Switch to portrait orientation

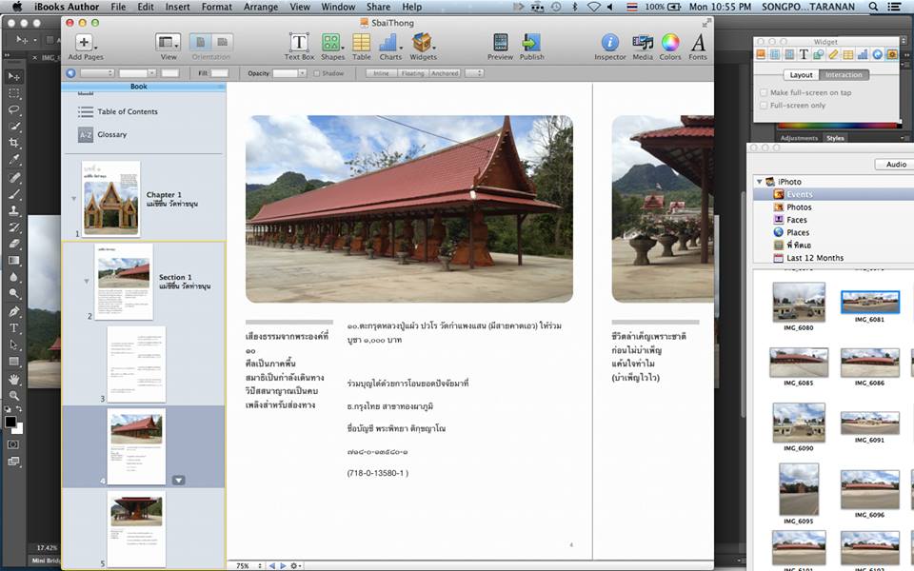point(201,43)
